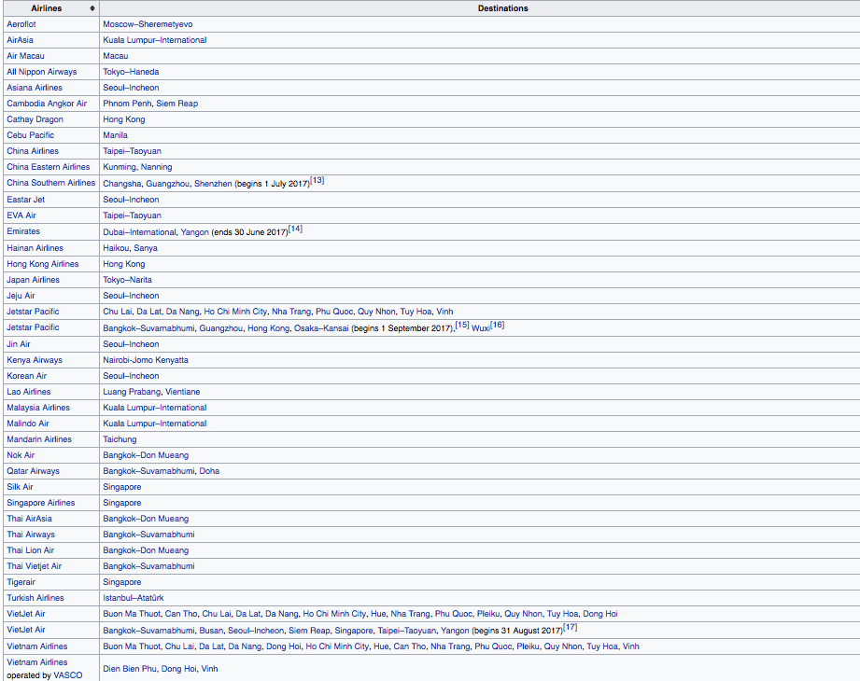This screenshot has height=681, width=860.
Task: Open Phnom Penh destination link
Action: 127,104
